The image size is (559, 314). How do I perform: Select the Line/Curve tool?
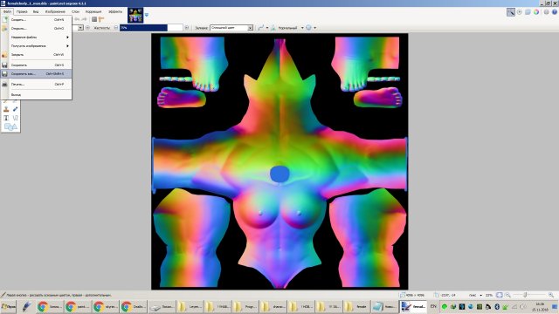[15, 118]
